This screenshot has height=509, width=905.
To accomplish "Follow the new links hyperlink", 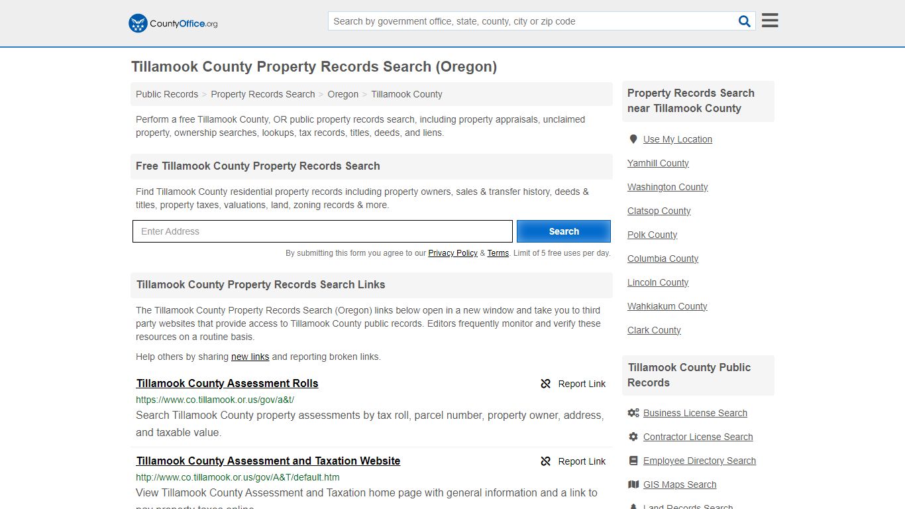I will 250,357.
